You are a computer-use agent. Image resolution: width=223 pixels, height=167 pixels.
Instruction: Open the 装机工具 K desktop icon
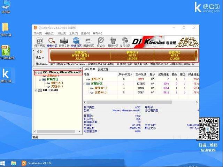[x=6, y=75]
